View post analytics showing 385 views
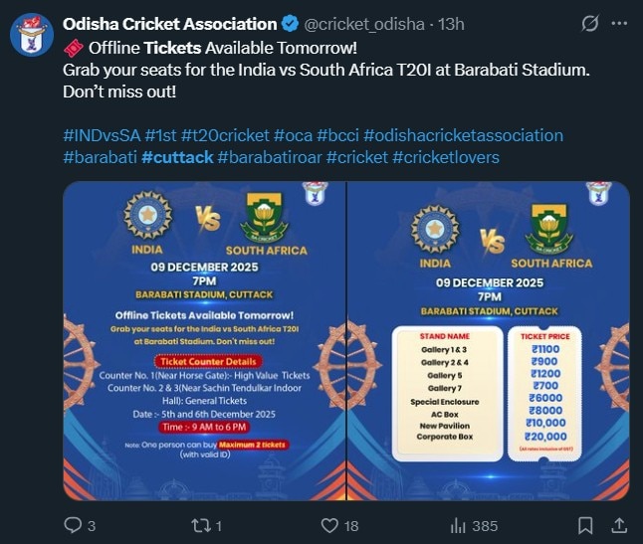The width and height of the screenshot is (643, 544). click(x=459, y=524)
